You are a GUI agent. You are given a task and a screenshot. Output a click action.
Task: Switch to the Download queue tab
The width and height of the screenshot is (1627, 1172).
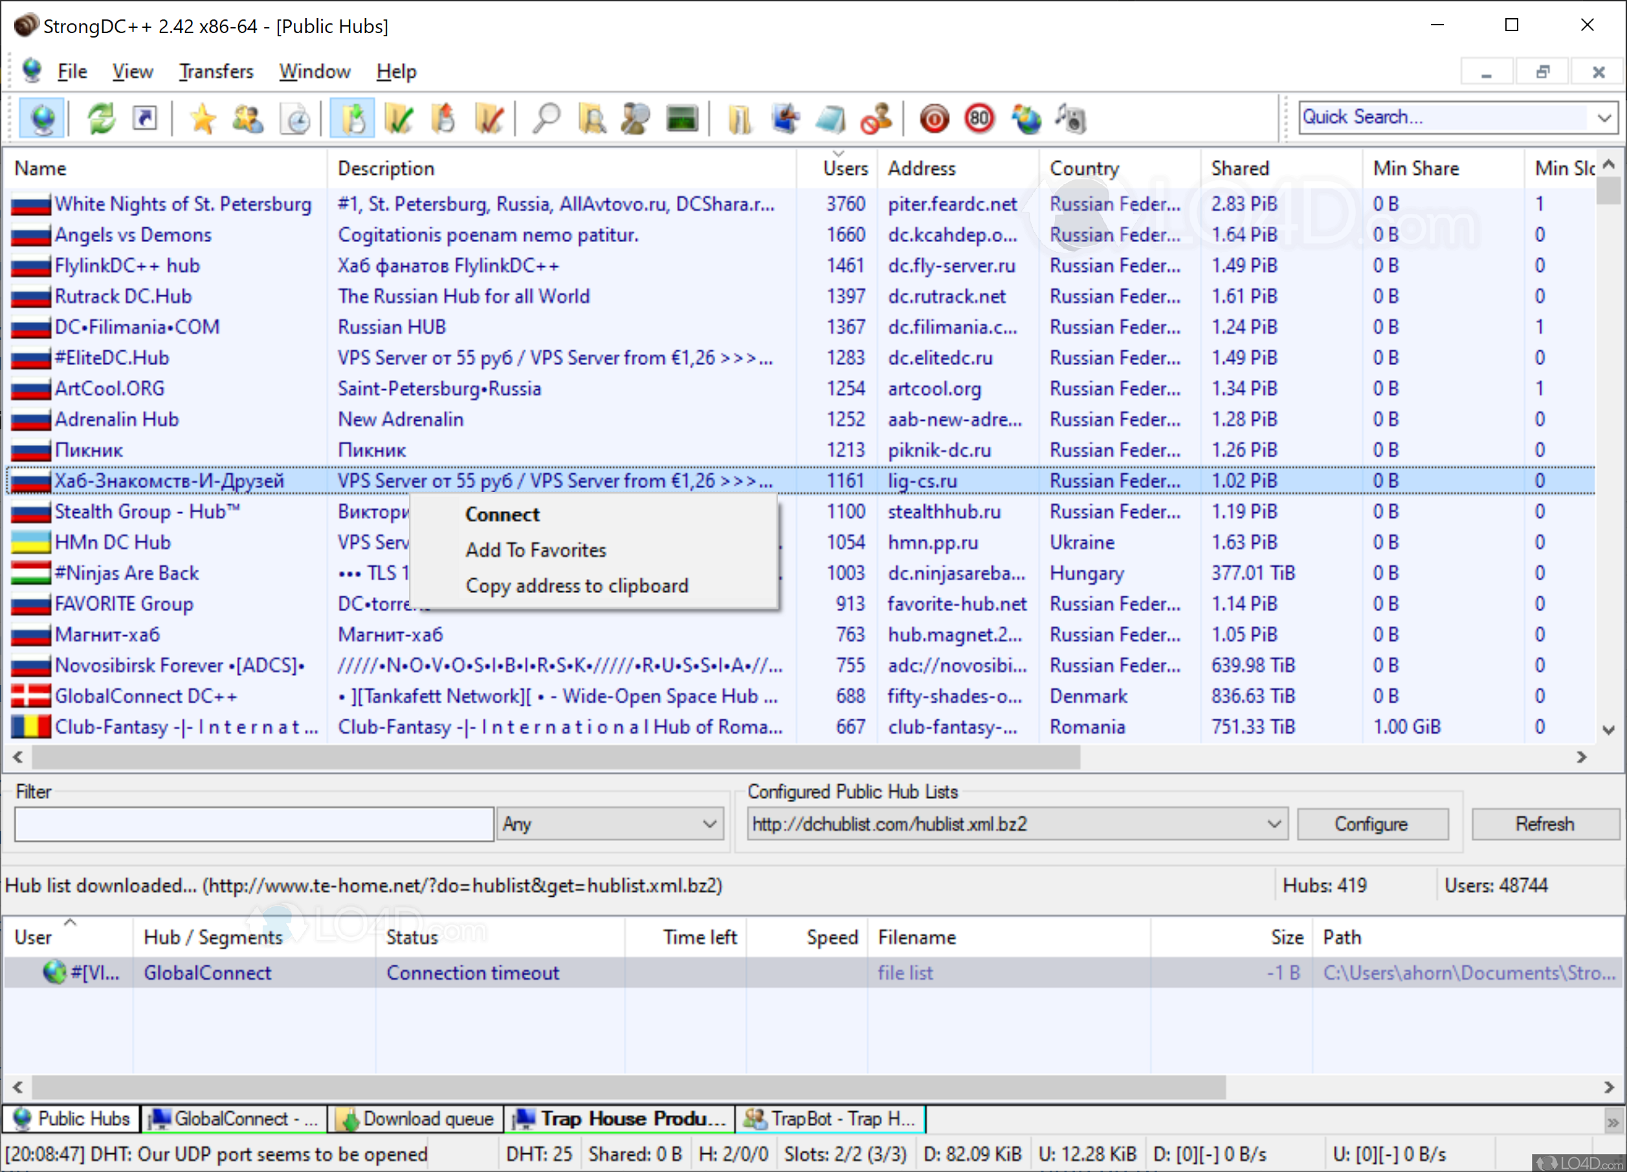click(415, 1118)
